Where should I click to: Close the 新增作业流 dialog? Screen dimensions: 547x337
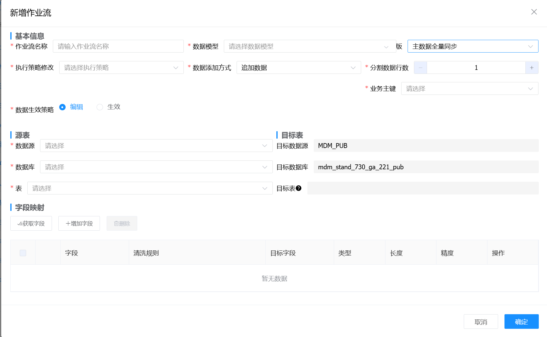tap(534, 12)
